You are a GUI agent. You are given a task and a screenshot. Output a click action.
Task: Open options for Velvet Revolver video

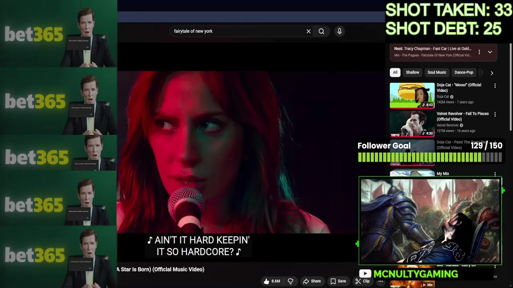(495, 114)
